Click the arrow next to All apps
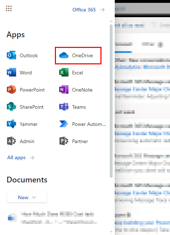The height and width of the screenshot is (235, 170). point(32,158)
